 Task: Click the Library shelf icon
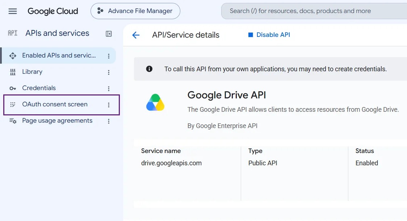pos(13,72)
